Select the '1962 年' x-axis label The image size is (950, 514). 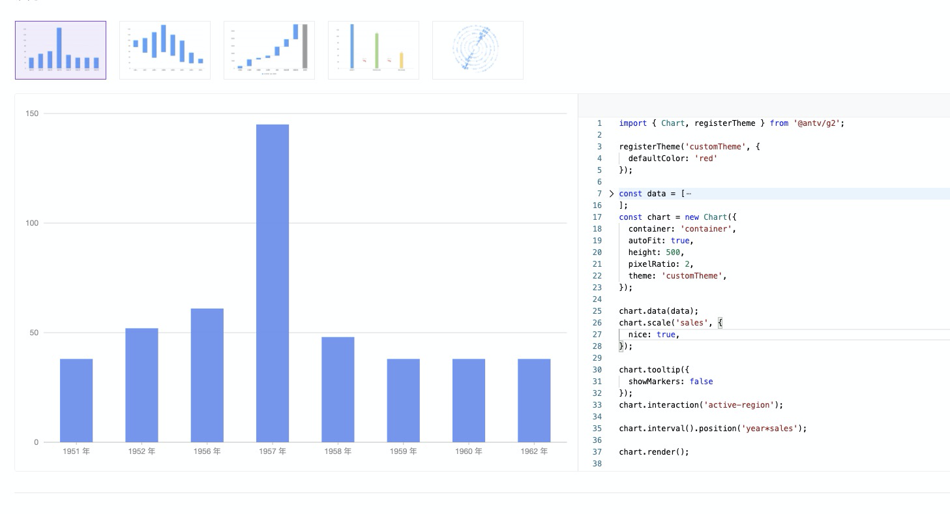point(534,450)
